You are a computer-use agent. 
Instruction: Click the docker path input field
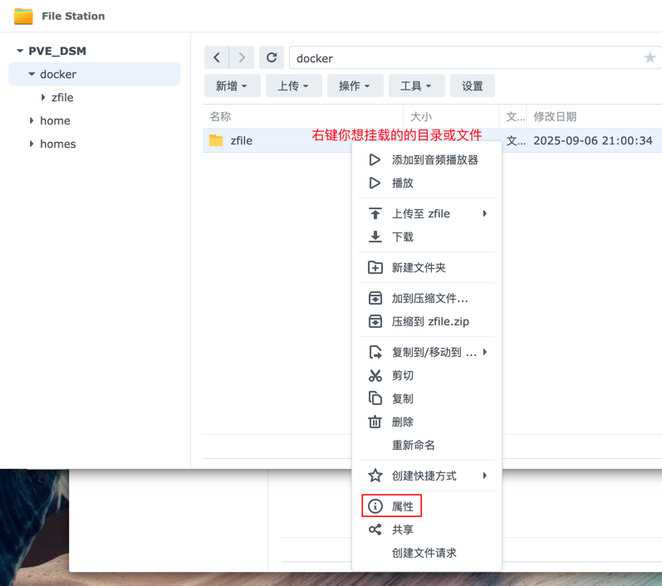coord(465,58)
